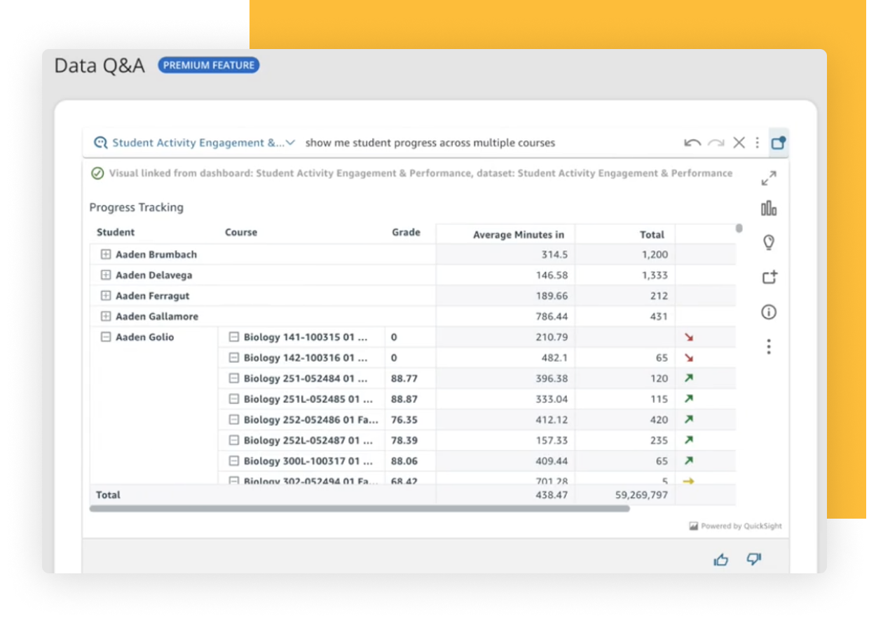This screenshot has height=621, width=869.
Task: Collapse the Biology 141-100315 course row
Action: (x=234, y=337)
